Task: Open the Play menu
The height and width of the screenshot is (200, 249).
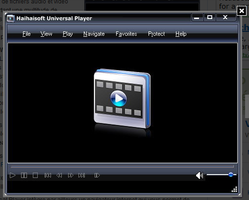Action: click(68, 34)
